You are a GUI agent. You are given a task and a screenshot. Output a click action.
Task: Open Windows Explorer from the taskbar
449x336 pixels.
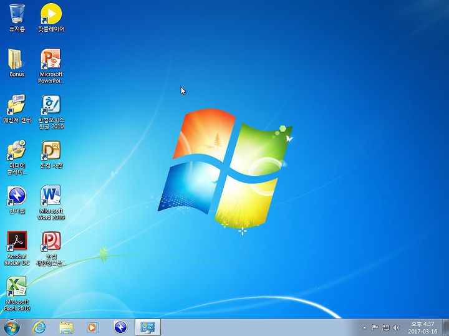[x=66, y=327]
